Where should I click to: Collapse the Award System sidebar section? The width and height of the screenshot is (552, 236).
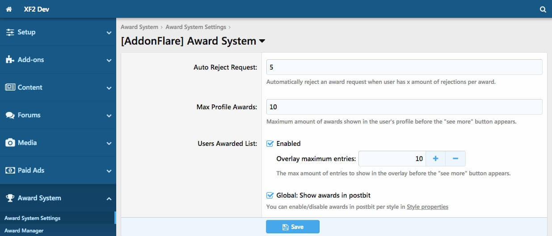point(109,199)
